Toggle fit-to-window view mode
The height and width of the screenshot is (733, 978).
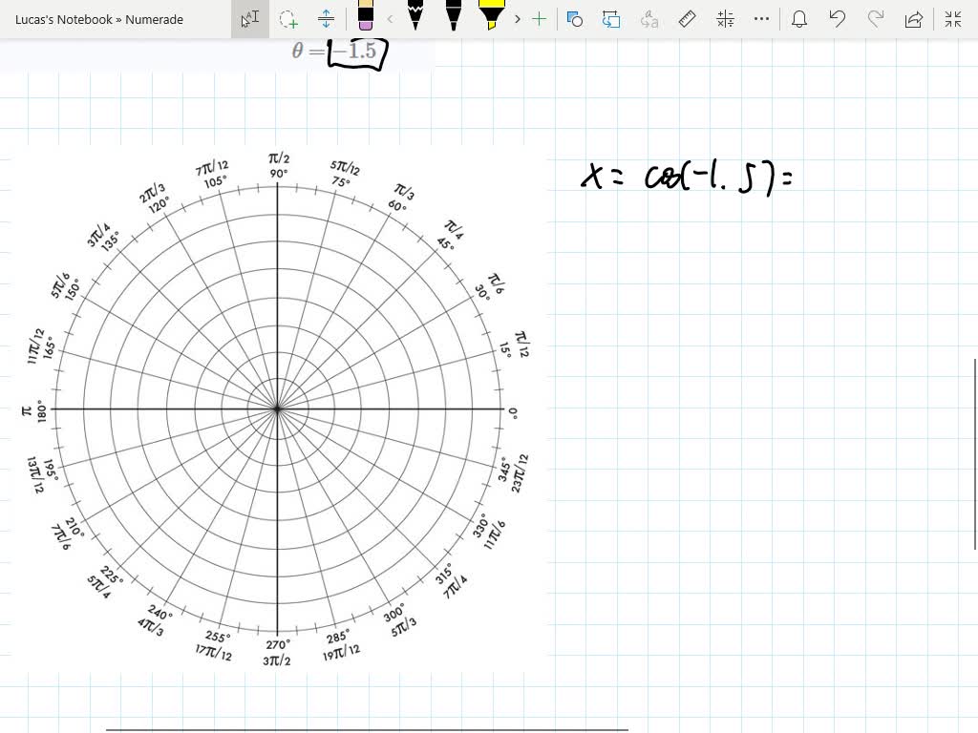coord(951,19)
